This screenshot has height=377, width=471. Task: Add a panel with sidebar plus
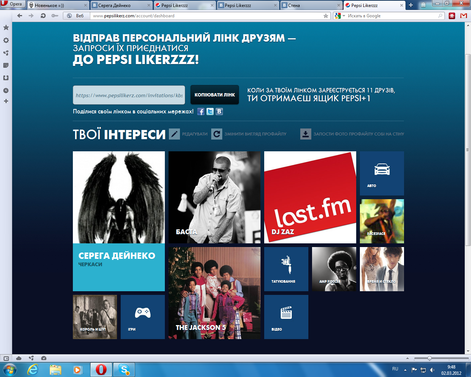coord(6,101)
